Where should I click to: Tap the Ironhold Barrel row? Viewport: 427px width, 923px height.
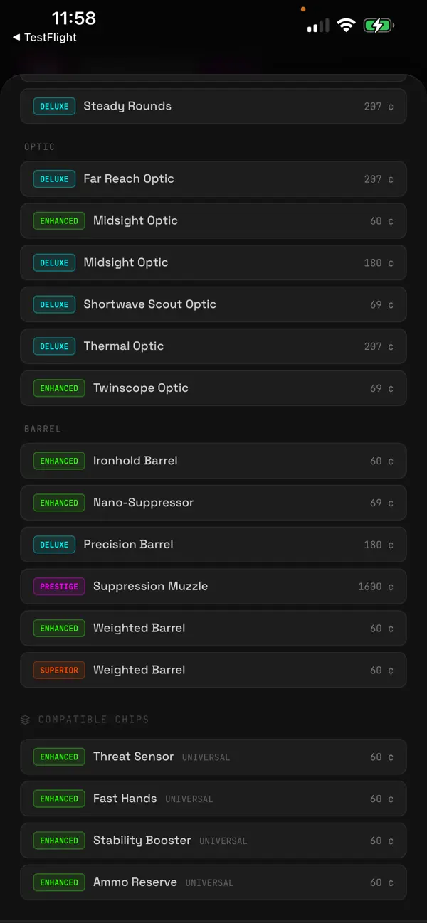point(213,461)
